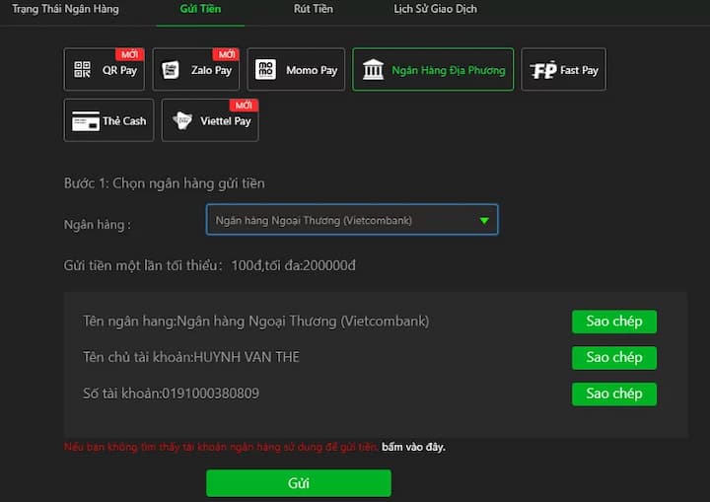Viewport: 710px width, 502px height.
Task: Select the local bank building icon
Action: 373,70
